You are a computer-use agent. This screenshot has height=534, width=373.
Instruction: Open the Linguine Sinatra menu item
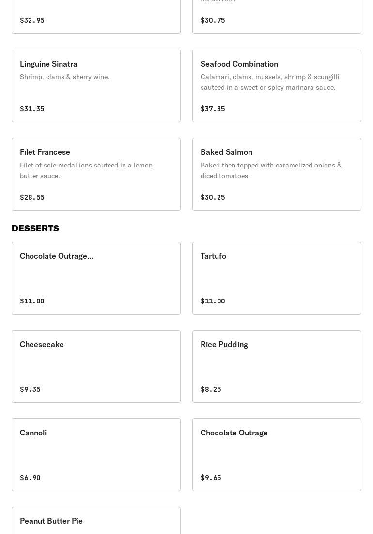coord(96,86)
